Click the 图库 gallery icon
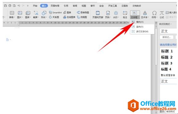 28,13
